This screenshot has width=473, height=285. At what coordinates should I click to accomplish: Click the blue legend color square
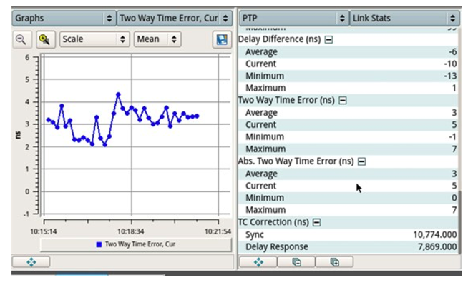(x=99, y=244)
